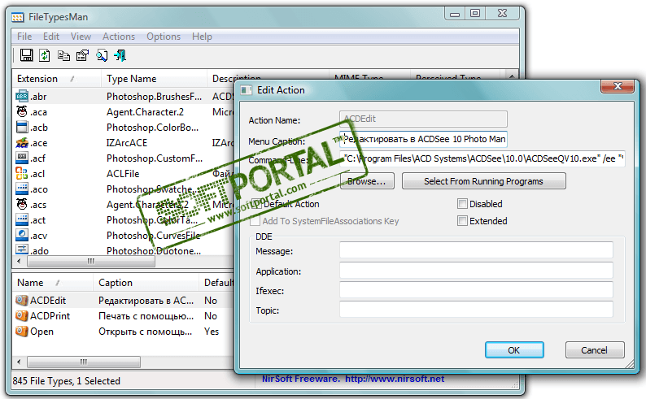Viewport: 646px width, 399px height.
Task: Click the ACDPrint action icon
Action: pyautogui.click(x=22, y=315)
